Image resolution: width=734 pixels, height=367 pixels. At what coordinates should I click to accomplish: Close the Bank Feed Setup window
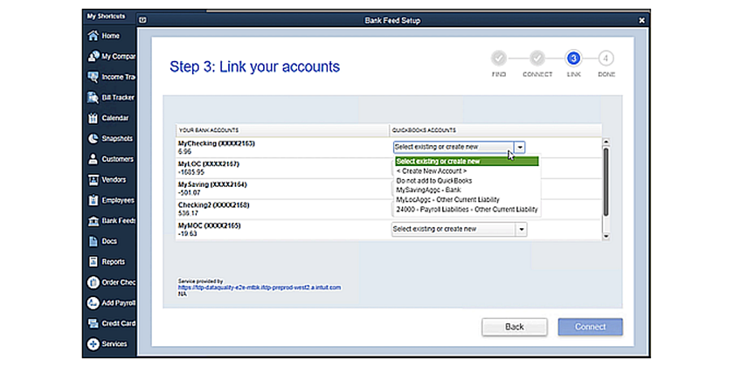pos(642,19)
